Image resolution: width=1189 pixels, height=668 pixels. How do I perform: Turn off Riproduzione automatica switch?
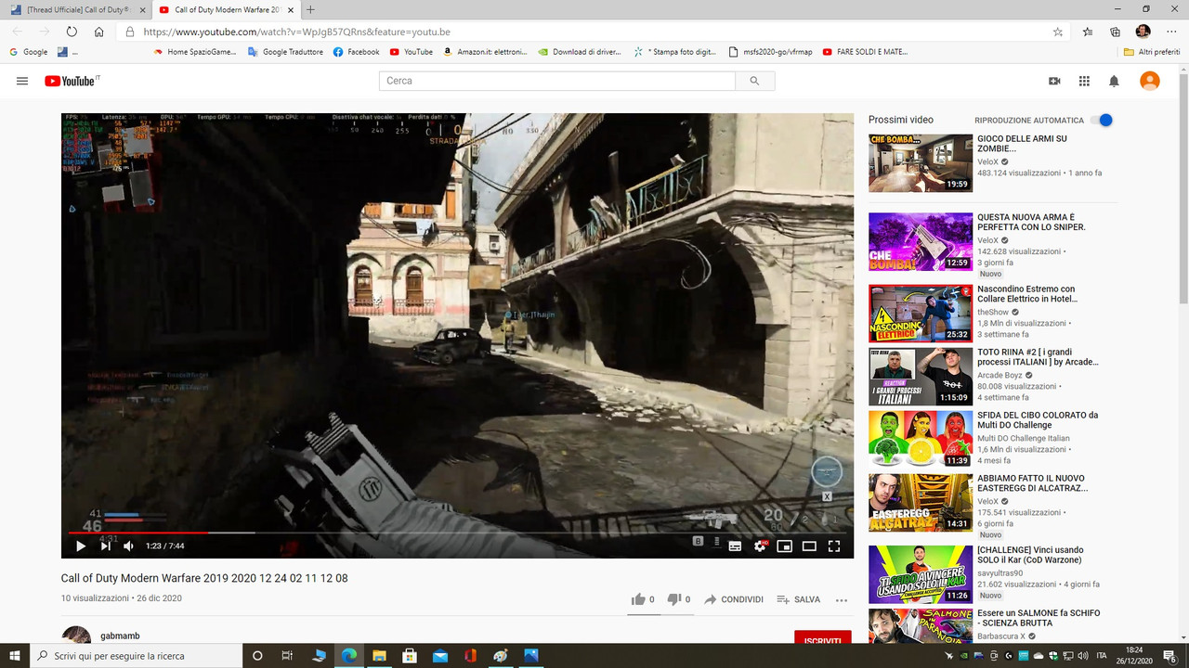click(x=1102, y=120)
